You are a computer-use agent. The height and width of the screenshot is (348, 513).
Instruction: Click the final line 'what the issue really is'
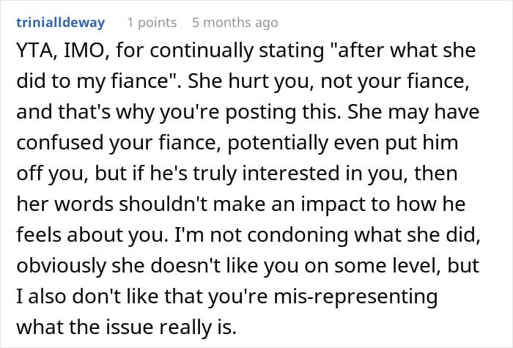tap(126, 327)
